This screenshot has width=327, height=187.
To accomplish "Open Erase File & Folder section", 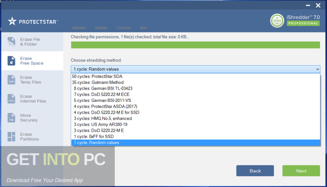I will click(x=32, y=42).
